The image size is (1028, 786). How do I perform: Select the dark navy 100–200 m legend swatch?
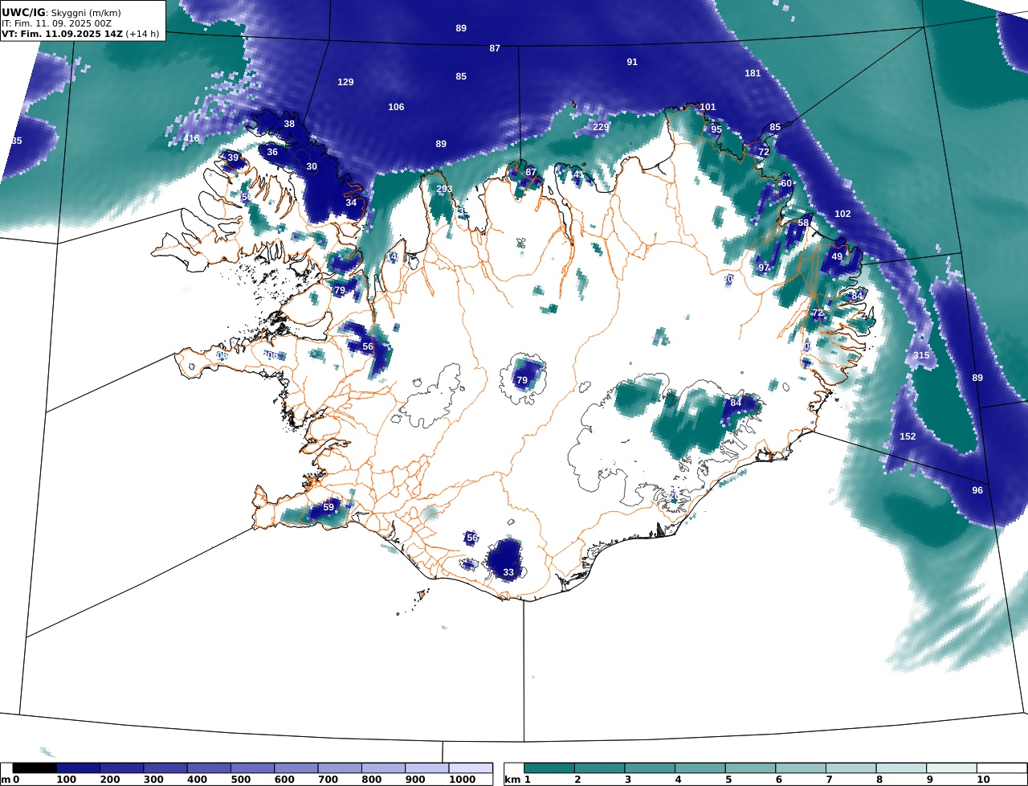[x=78, y=768]
